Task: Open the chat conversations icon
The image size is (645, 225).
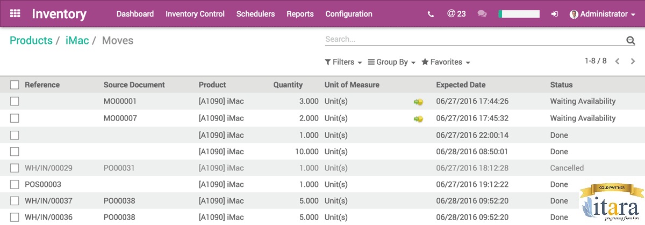Action: (x=482, y=14)
